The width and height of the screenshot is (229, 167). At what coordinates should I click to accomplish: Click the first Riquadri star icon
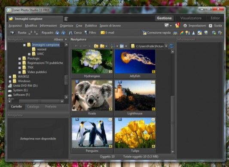click(57, 33)
